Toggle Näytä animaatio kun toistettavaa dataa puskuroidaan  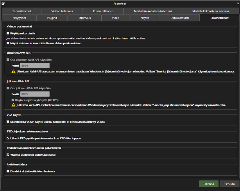[x=8, y=43]
